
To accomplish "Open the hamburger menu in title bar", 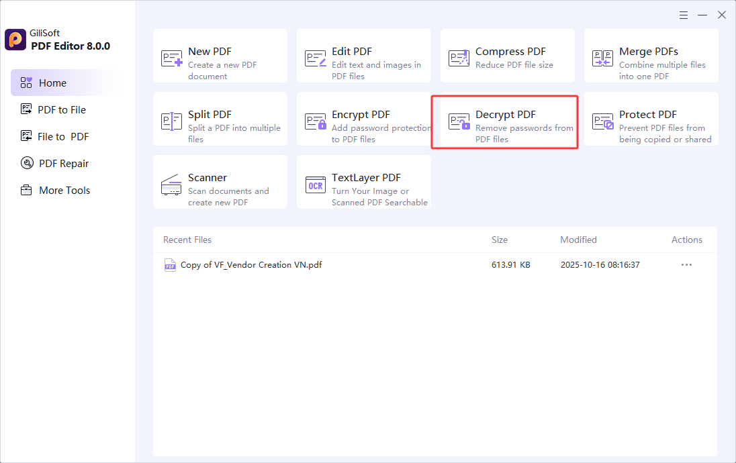I will click(x=684, y=15).
